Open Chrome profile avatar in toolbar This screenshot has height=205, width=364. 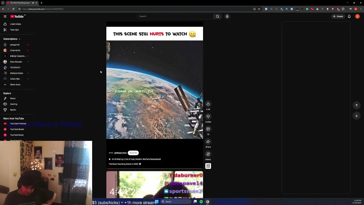point(356,9)
